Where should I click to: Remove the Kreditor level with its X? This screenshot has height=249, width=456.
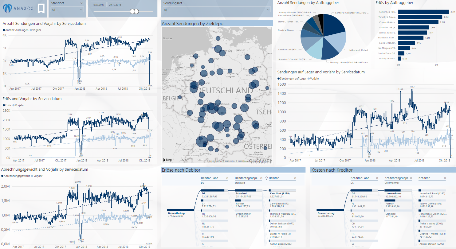point(445,178)
